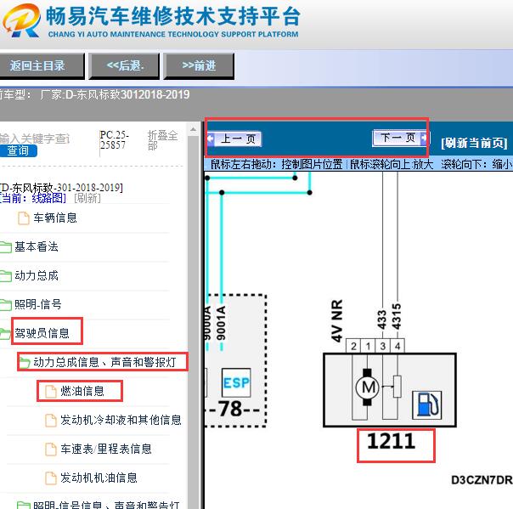Click the fuel pump icon in component 1211
This screenshot has height=509, width=513.
pos(427,405)
